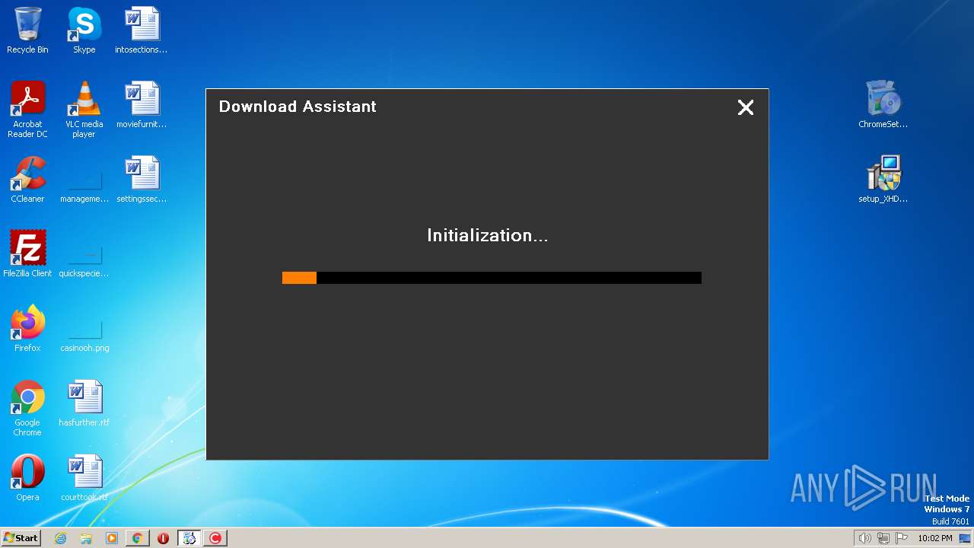
Task: Select the moviefurnit Word document icon
Action: coord(142,105)
